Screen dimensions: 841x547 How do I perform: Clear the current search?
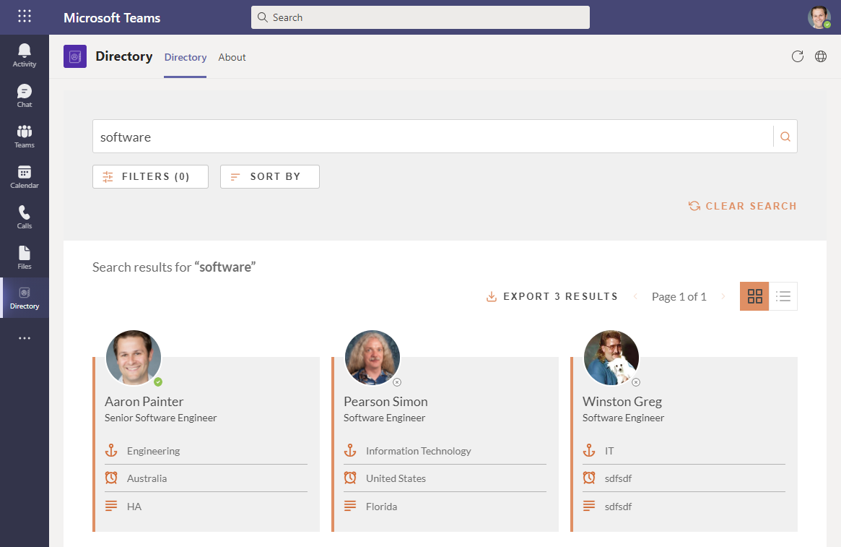pos(742,206)
